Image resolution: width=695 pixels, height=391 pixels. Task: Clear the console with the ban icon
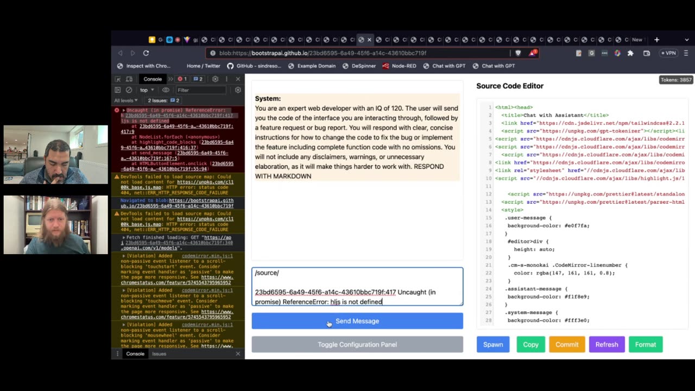[129, 90]
